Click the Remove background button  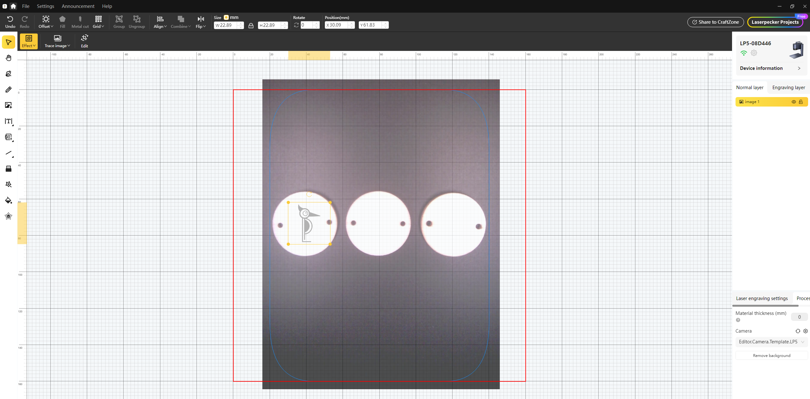coord(771,356)
